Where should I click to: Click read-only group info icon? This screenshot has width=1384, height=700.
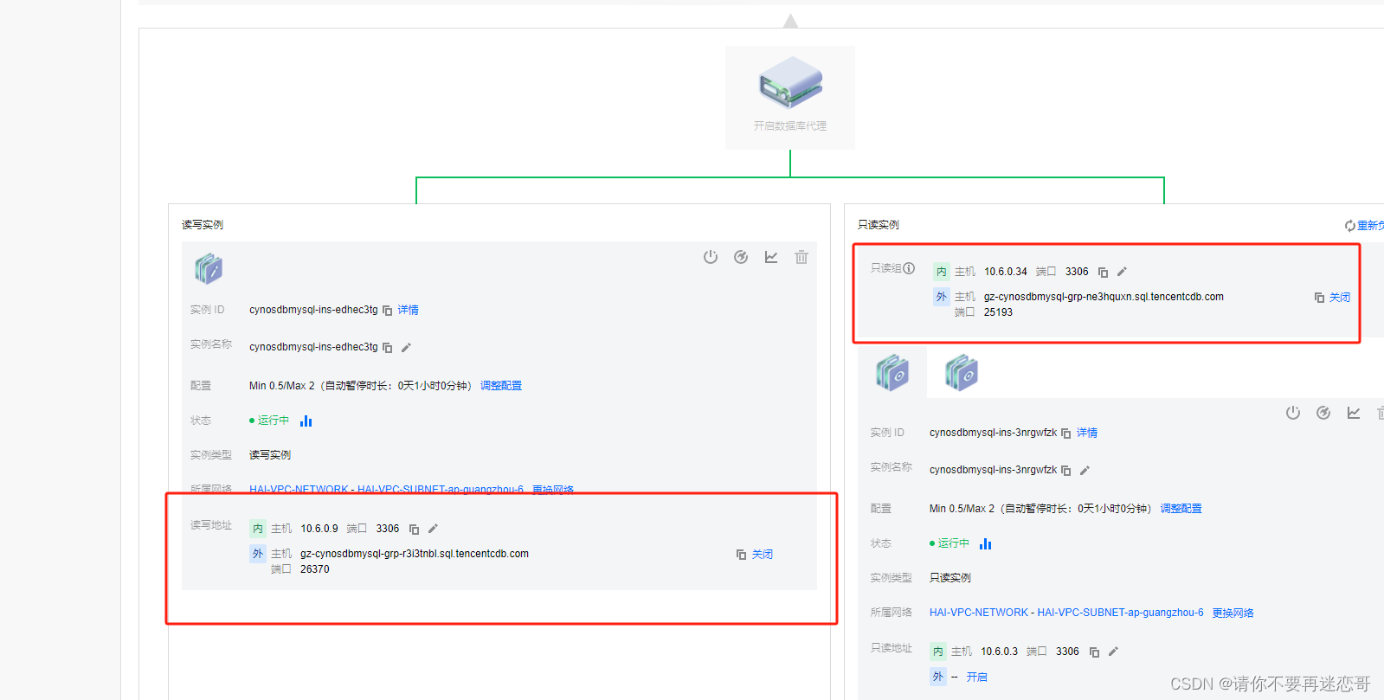(x=909, y=268)
